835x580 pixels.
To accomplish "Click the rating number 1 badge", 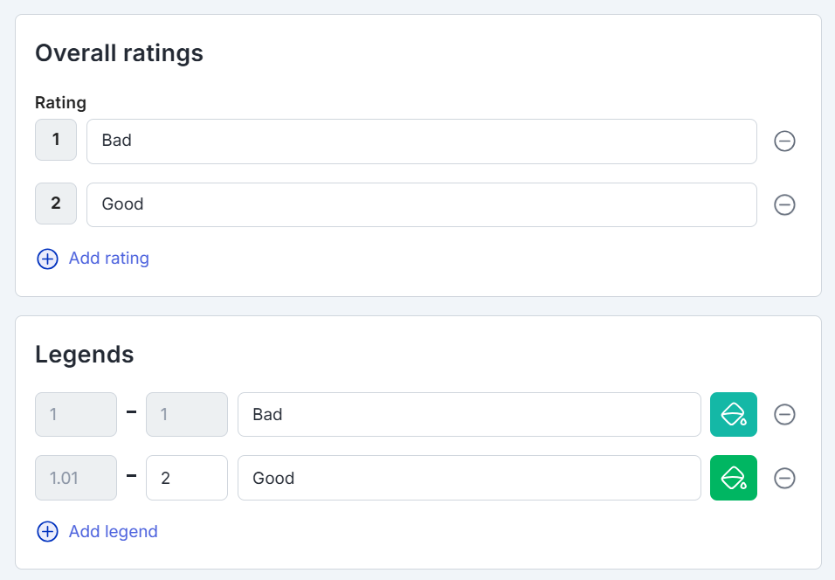I will pos(56,141).
